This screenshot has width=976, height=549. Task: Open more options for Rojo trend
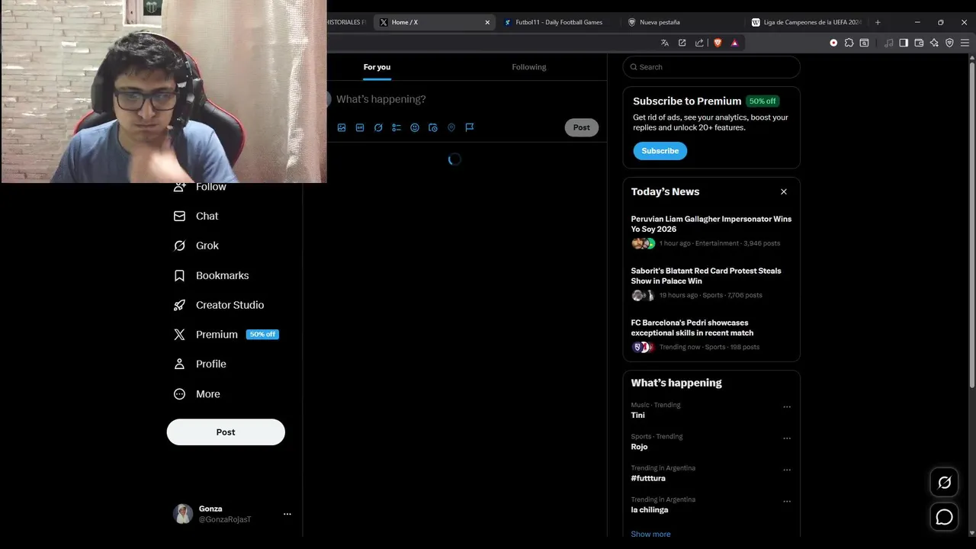(787, 438)
